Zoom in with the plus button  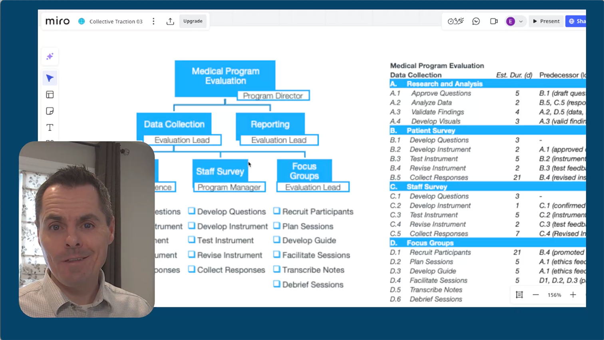(573, 295)
